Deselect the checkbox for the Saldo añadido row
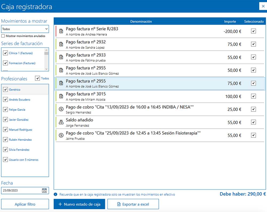The width and height of the screenshot is (267, 212). (x=253, y=122)
